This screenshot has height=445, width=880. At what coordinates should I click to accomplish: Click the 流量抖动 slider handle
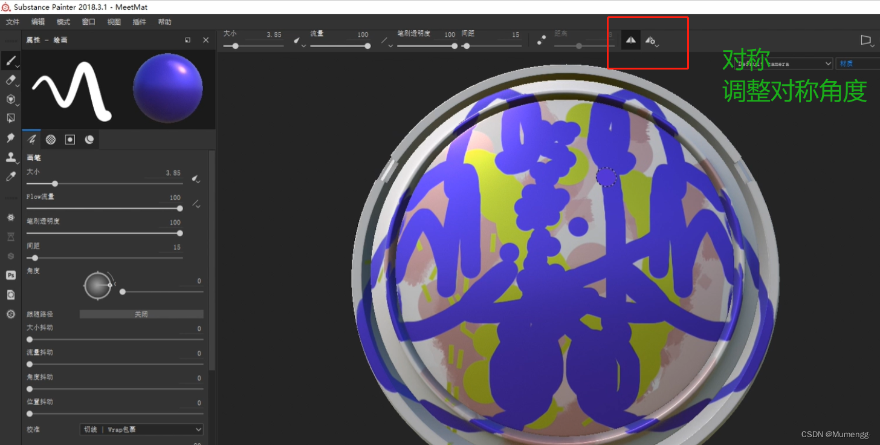tap(30, 364)
